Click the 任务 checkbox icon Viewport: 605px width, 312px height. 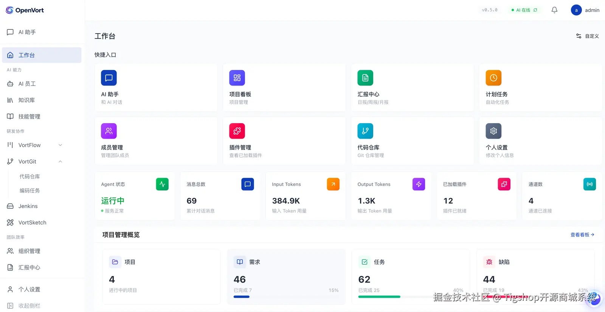pos(365,262)
